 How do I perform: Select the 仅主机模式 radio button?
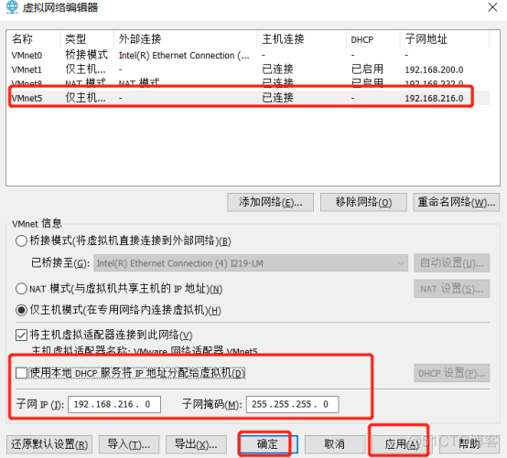pos(21,310)
